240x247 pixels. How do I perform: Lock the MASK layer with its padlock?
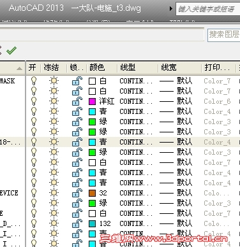[77, 81]
